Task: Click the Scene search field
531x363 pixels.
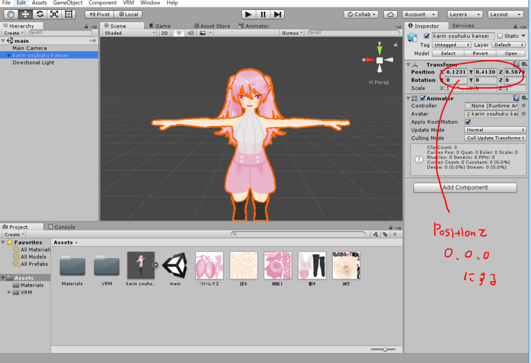Action: 354,33
